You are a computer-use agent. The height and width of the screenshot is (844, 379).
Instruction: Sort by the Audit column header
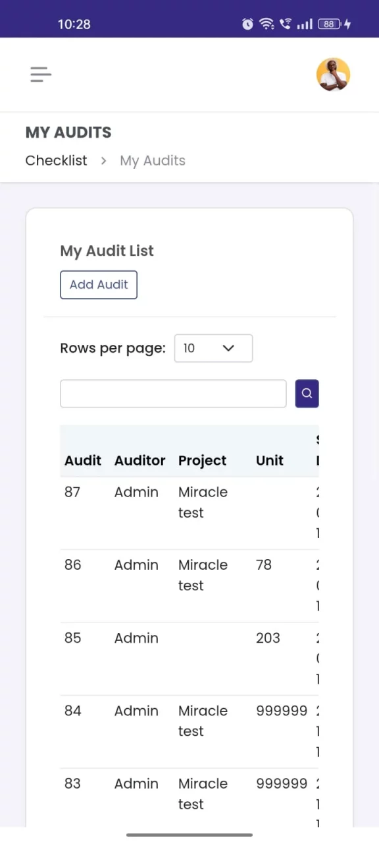pos(83,460)
